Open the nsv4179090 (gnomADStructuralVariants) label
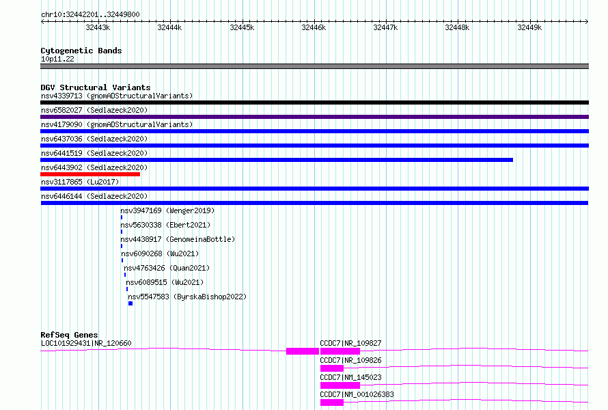 tap(117, 124)
